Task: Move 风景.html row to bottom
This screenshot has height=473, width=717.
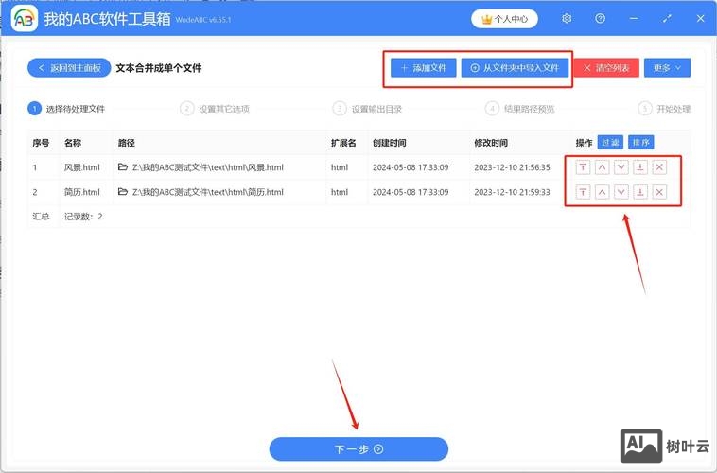Action: [640, 167]
